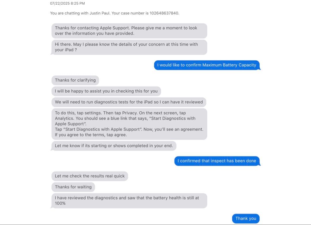
Task: Click the "I have reviewed the diagnostics" message
Action: click(127, 198)
